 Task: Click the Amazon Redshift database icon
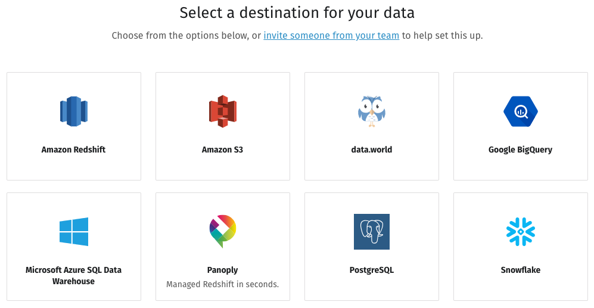click(74, 111)
